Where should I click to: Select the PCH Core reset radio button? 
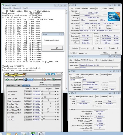(x=58, y=117)
